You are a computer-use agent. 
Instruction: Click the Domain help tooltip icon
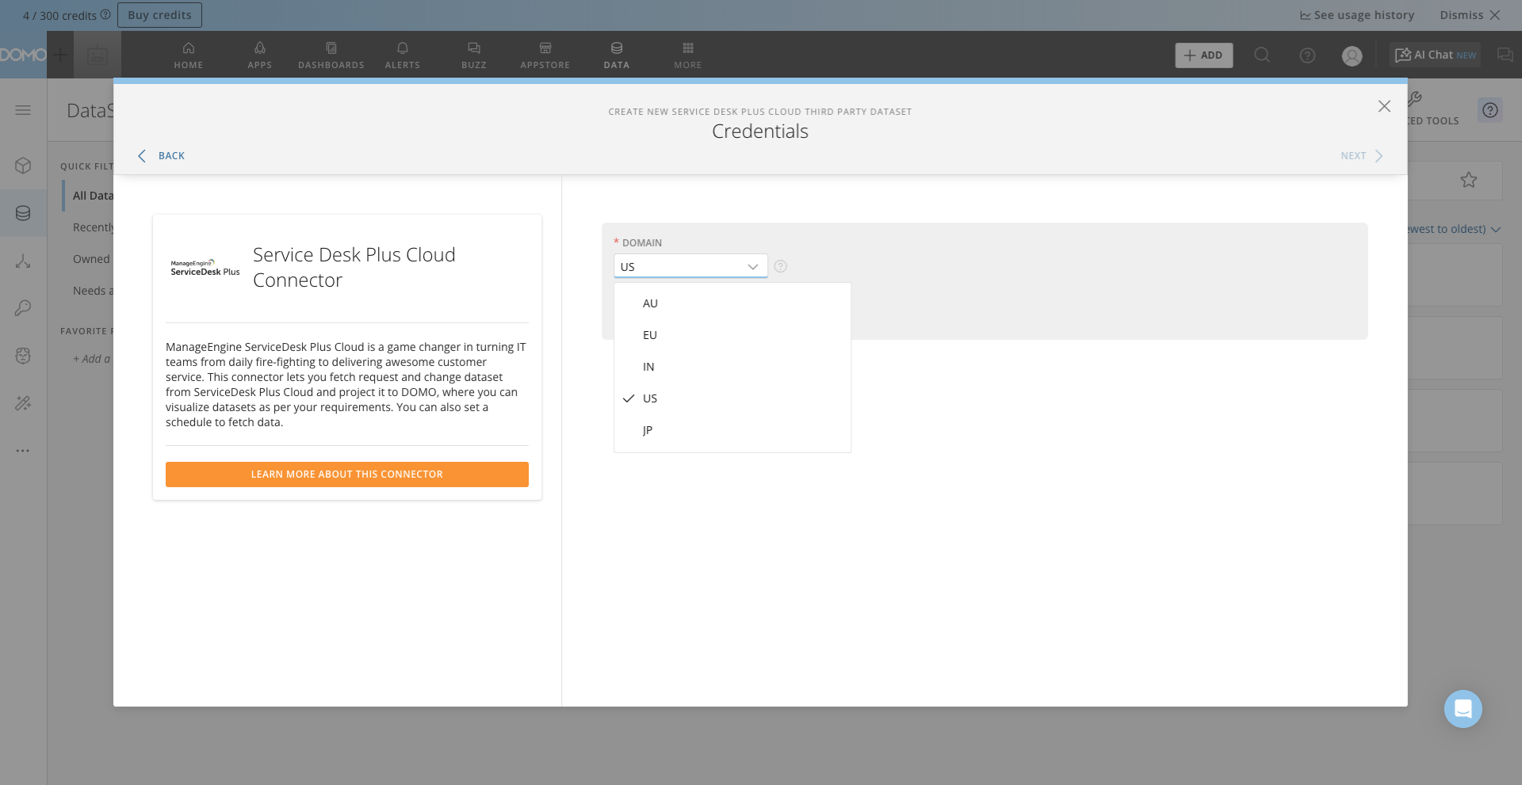(x=781, y=266)
